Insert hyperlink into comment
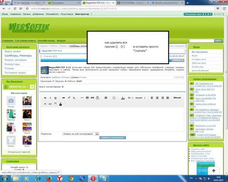This screenshot has width=228, height=182. tap(92, 98)
